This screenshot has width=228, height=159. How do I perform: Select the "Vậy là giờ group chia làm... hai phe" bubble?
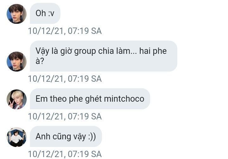point(104,56)
